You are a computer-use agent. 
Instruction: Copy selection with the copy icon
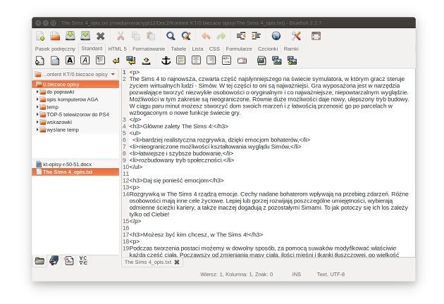click(x=136, y=36)
